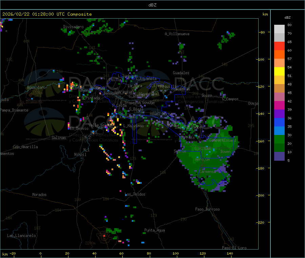Click the La_Nora map label
This screenshot has width=305, height=258.
(135, 86)
